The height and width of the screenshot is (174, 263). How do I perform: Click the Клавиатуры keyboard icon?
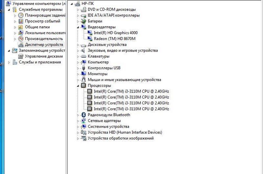point(84,56)
